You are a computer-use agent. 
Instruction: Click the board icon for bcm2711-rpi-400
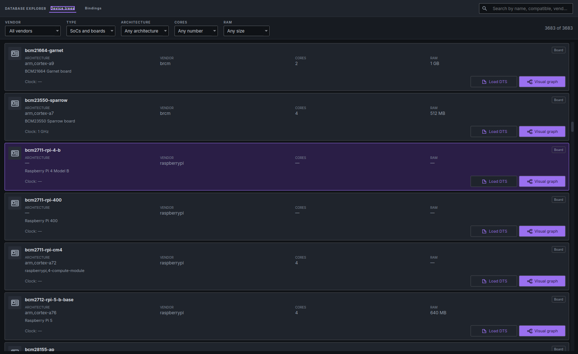click(x=15, y=203)
